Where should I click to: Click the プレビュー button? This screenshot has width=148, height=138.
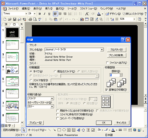[x=36, y=123]
